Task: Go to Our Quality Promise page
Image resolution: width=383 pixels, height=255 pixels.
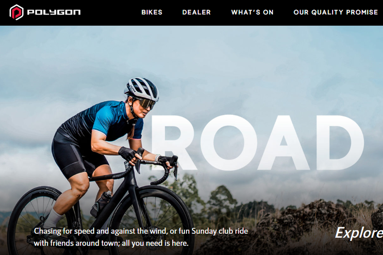Action: tap(336, 12)
